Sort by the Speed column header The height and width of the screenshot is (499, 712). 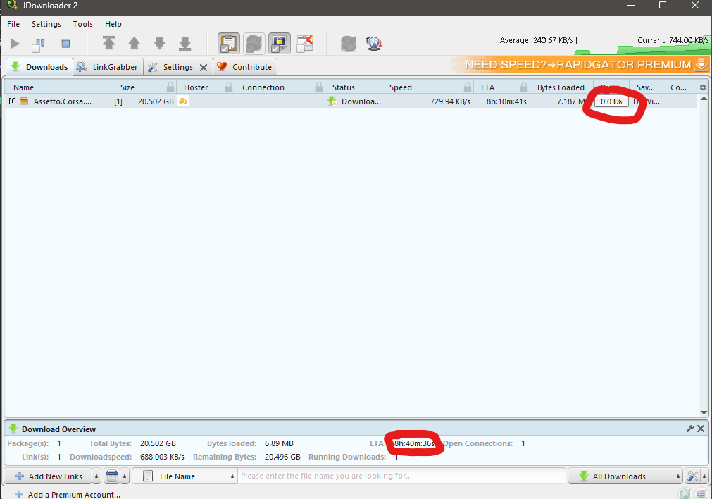401,87
